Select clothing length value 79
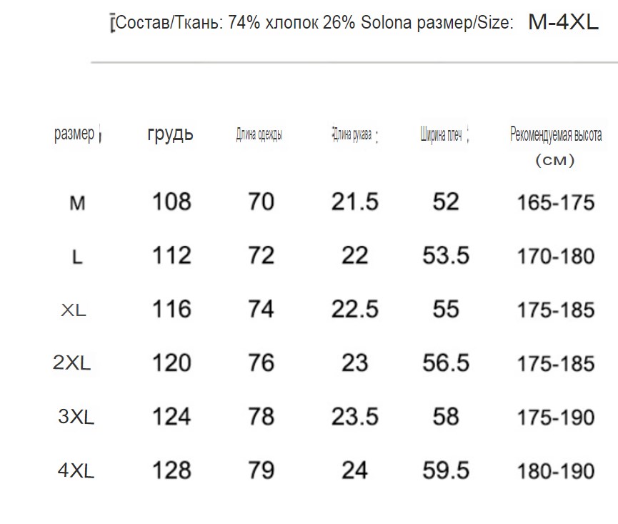 pyautogui.click(x=261, y=470)
